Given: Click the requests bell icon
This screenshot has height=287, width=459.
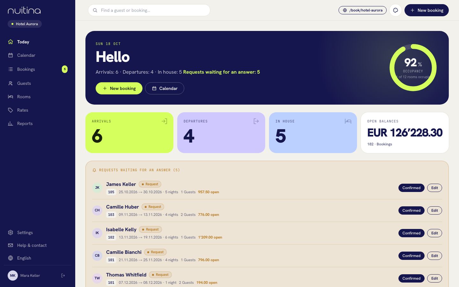Looking at the screenshot, I should [x=94, y=170].
